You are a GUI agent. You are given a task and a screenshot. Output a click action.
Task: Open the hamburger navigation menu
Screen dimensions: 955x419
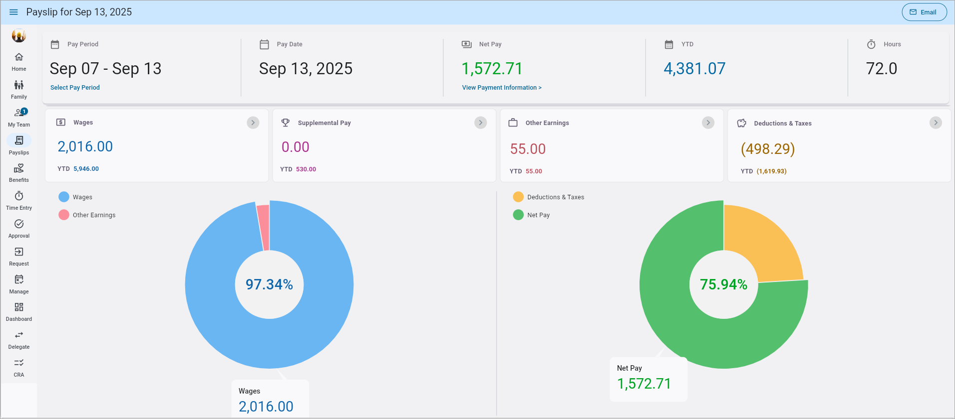point(13,12)
